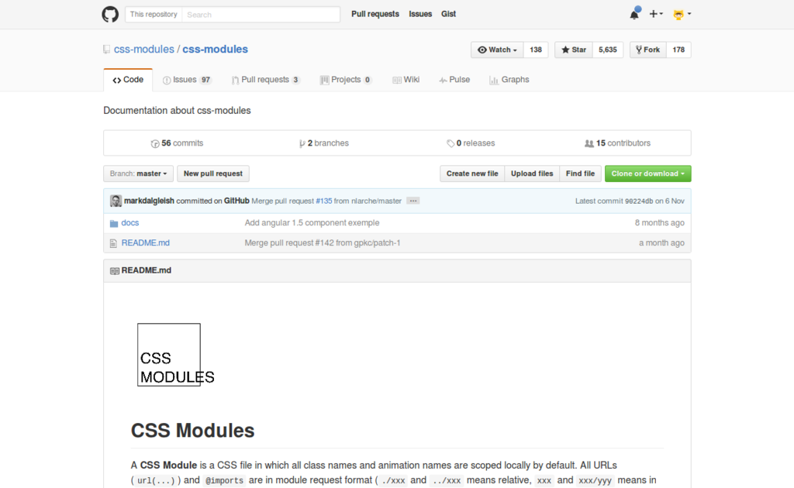Image resolution: width=794 pixels, height=488 pixels.
Task: Click markdalgleish's avatar thumbnail
Action: tap(116, 201)
